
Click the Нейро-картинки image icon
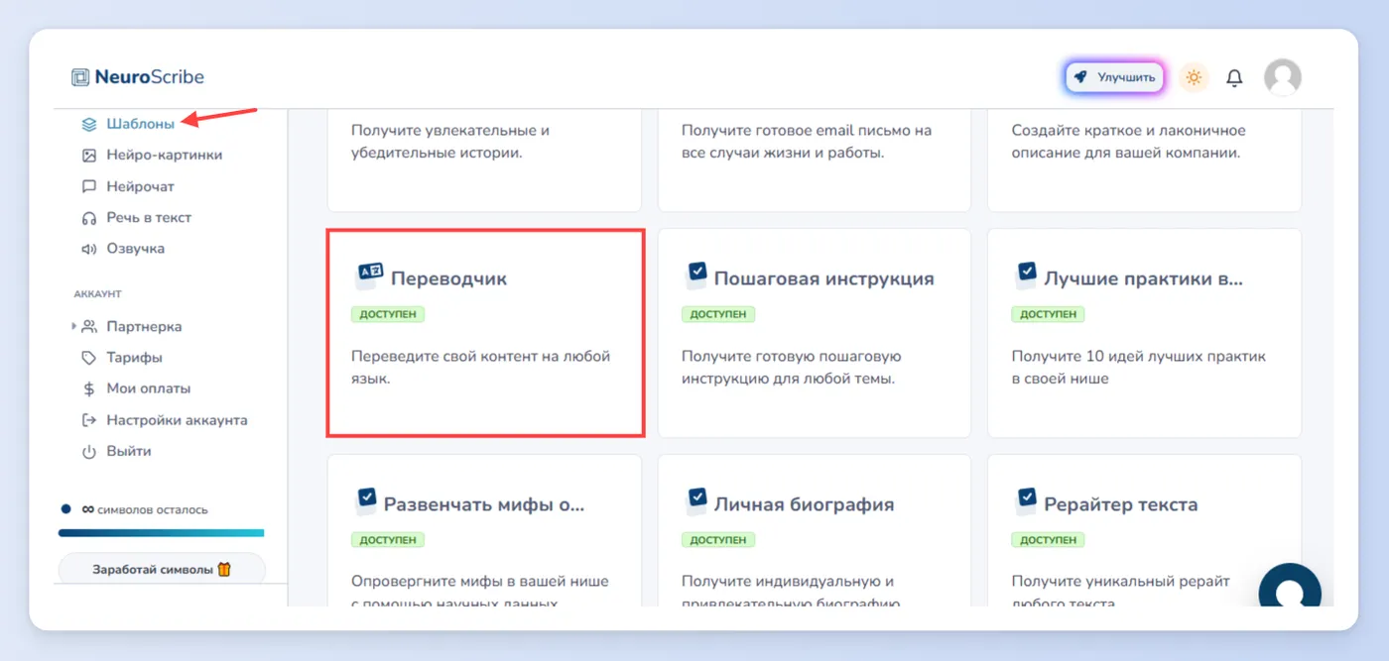(x=89, y=155)
